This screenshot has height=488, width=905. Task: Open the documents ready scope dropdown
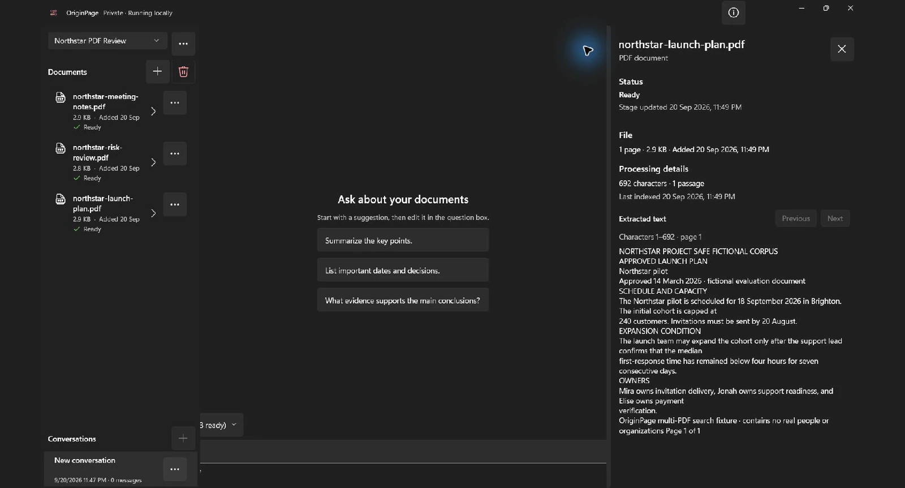pos(221,425)
